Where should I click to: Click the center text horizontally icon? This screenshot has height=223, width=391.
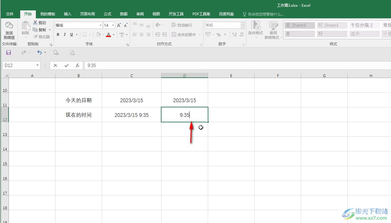coord(142,35)
